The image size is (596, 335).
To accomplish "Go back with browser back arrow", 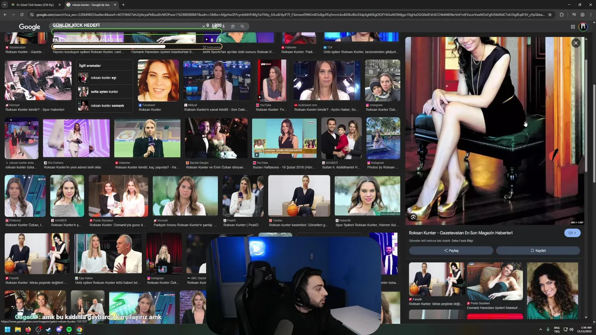I will pyautogui.click(x=5, y=14).
